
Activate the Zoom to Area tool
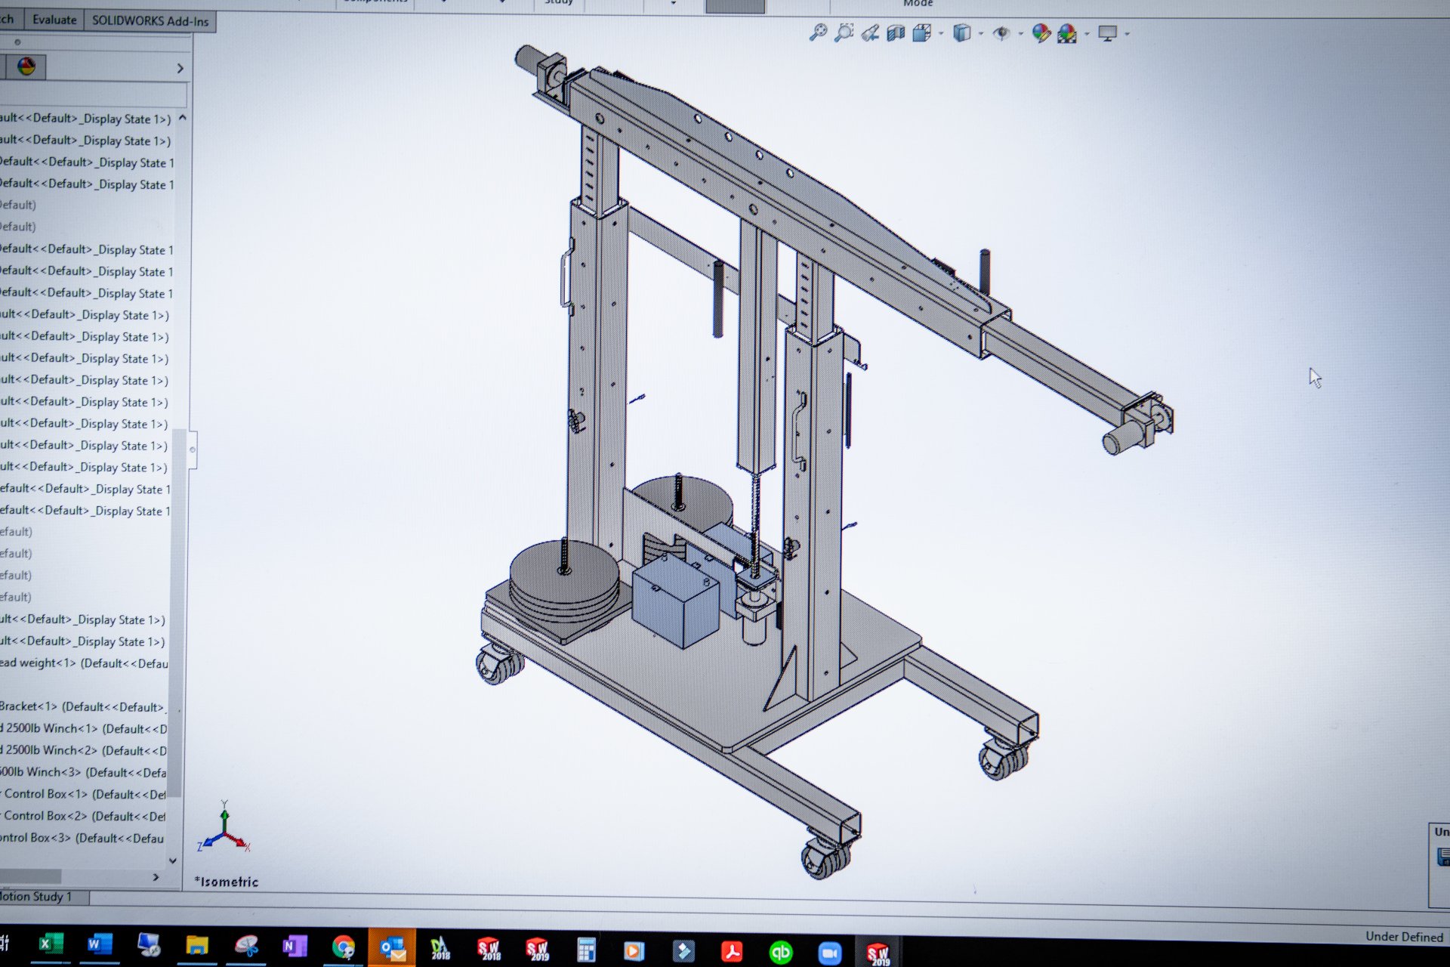point(844,32)
